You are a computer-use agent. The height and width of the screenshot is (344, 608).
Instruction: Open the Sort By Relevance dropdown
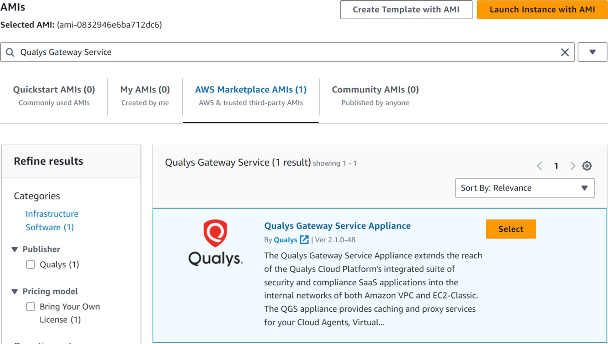(525, 188)
